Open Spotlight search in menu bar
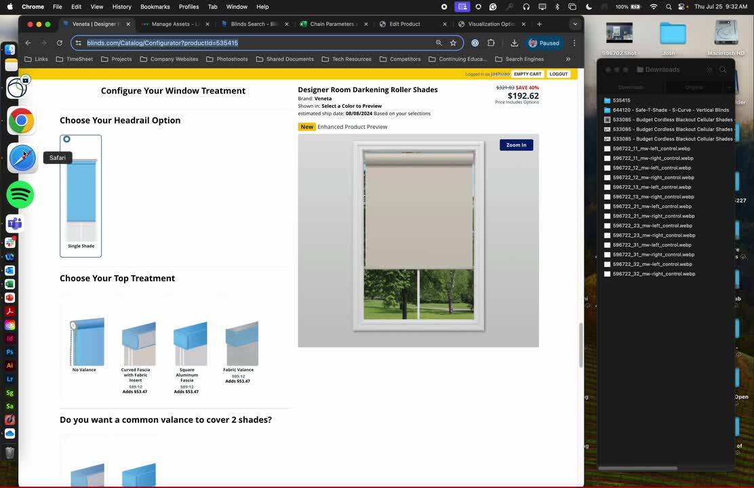The height and width of the screenshot is (488, 754). (669, 7)
